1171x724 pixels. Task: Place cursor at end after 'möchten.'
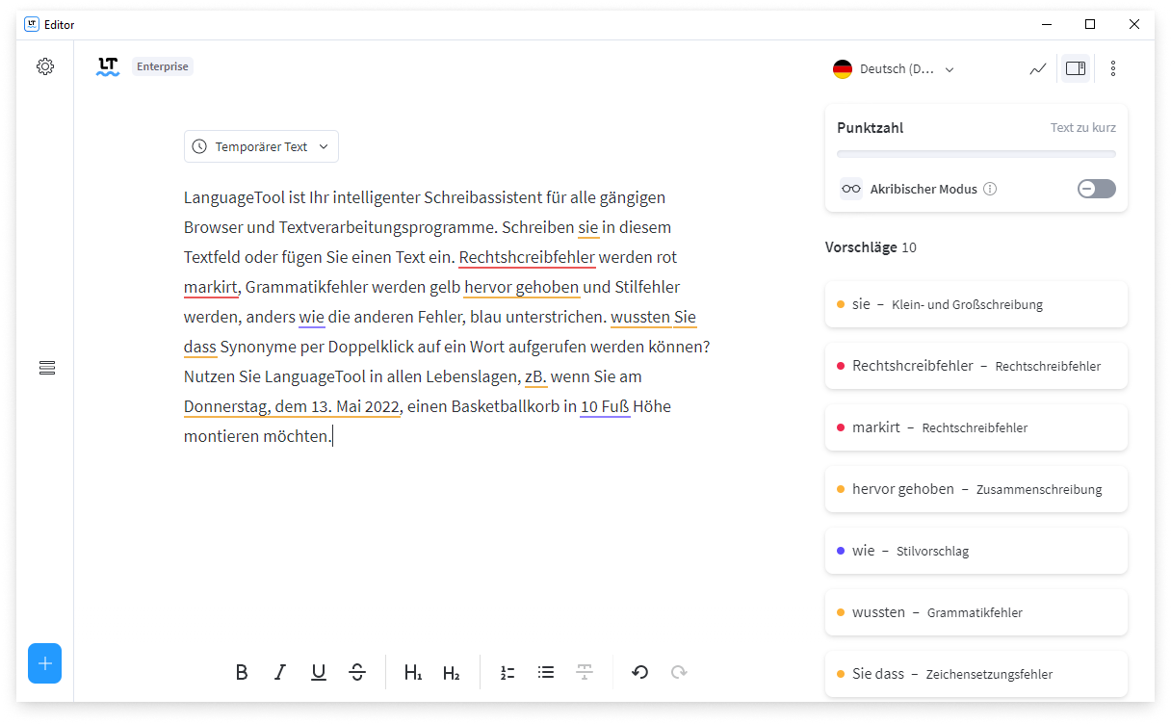(x=332, y=436)
